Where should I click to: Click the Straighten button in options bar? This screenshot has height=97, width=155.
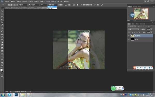click(x=68, y=5)
